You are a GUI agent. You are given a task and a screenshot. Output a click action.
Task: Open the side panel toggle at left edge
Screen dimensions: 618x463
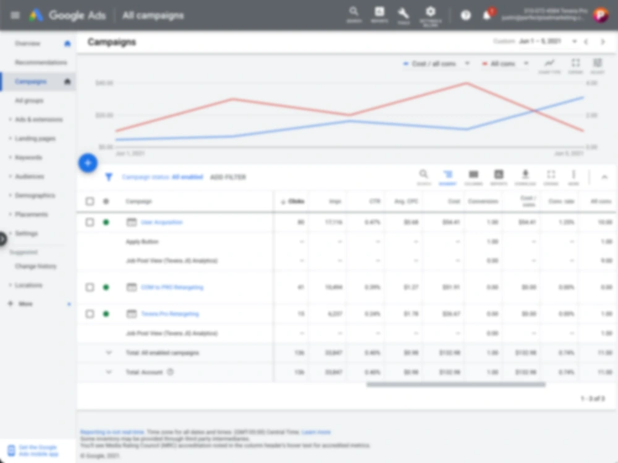(x=2, y=238)
